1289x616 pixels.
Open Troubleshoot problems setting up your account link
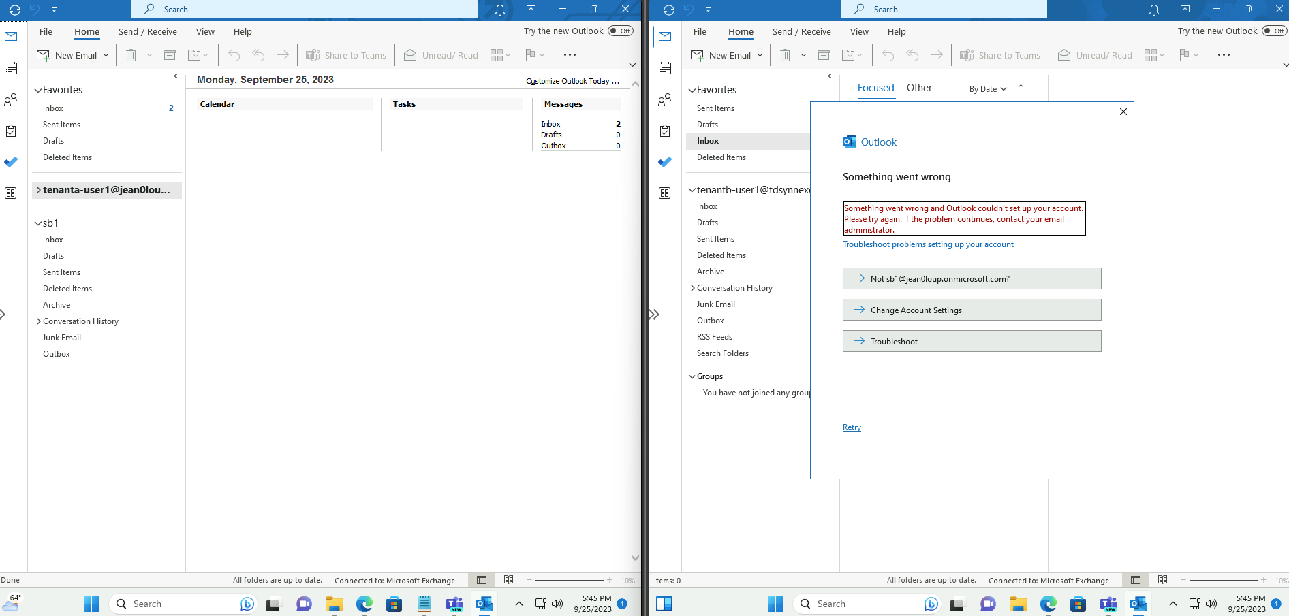pyautogui.click(x=928, y=244)
